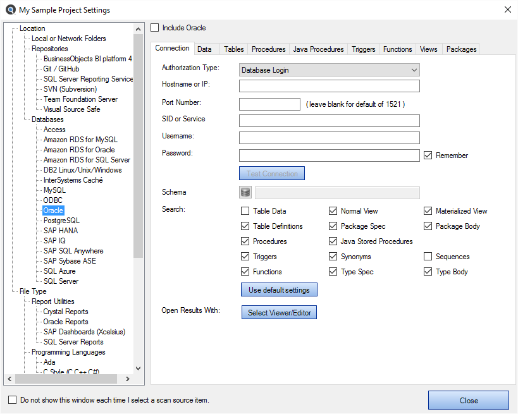Uncheck the Normal View checkbox
The width and height of the screenshot is (518, 414).
tap(333, 210)
